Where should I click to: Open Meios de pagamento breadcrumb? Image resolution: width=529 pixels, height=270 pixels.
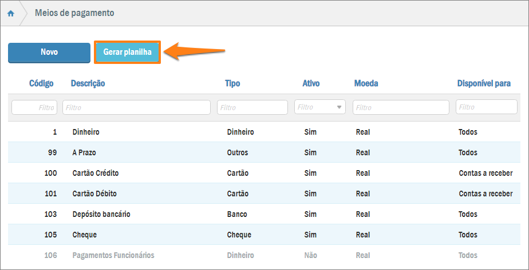point(74,13)
